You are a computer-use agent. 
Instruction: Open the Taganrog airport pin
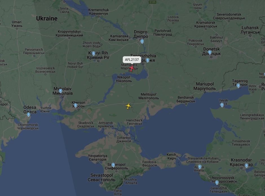(x=238, y=86)
